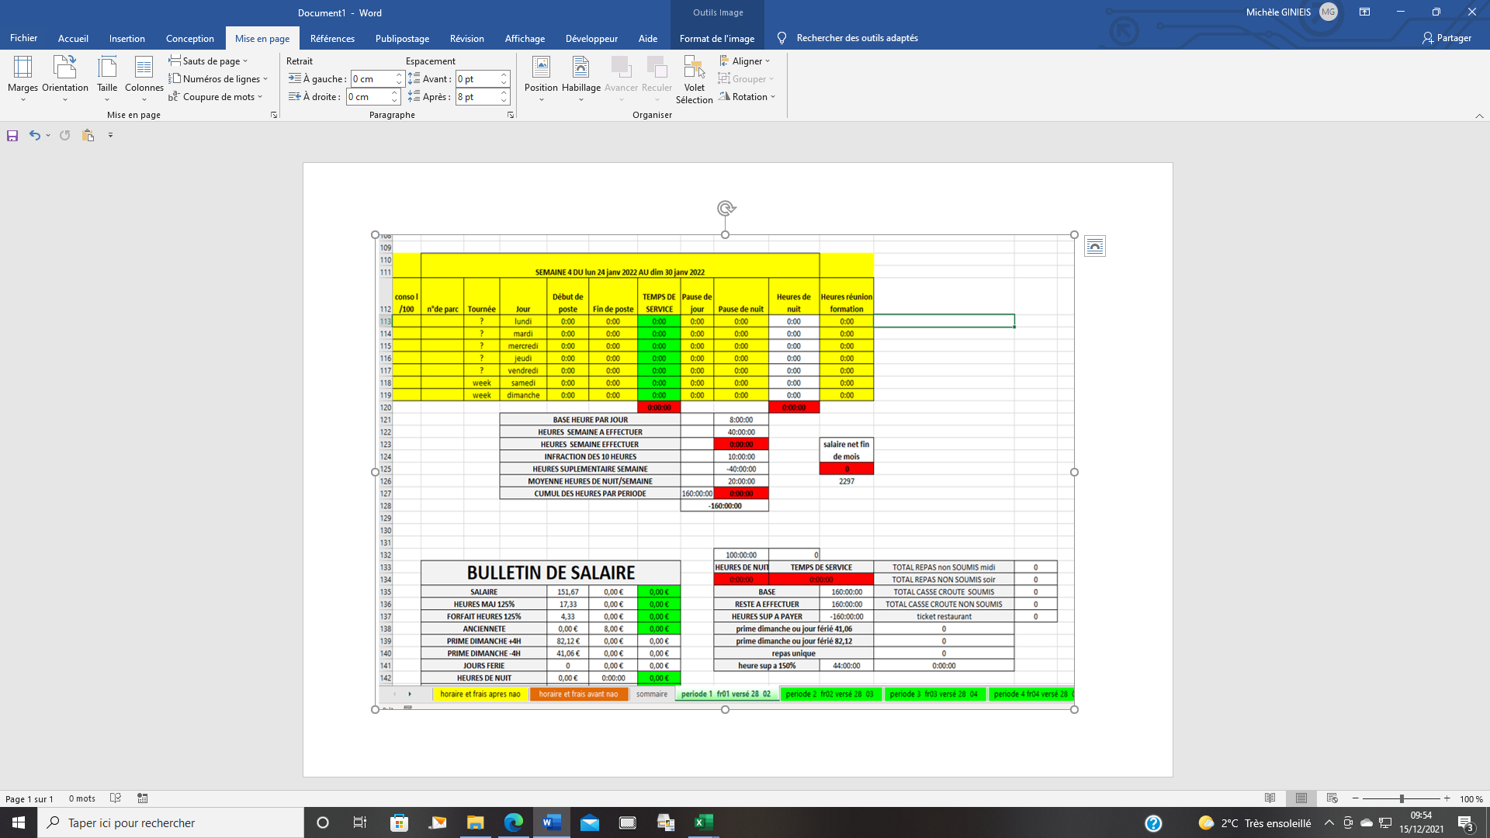
Task: Click the Orientation page icon
Action: [x=64, y=68]
